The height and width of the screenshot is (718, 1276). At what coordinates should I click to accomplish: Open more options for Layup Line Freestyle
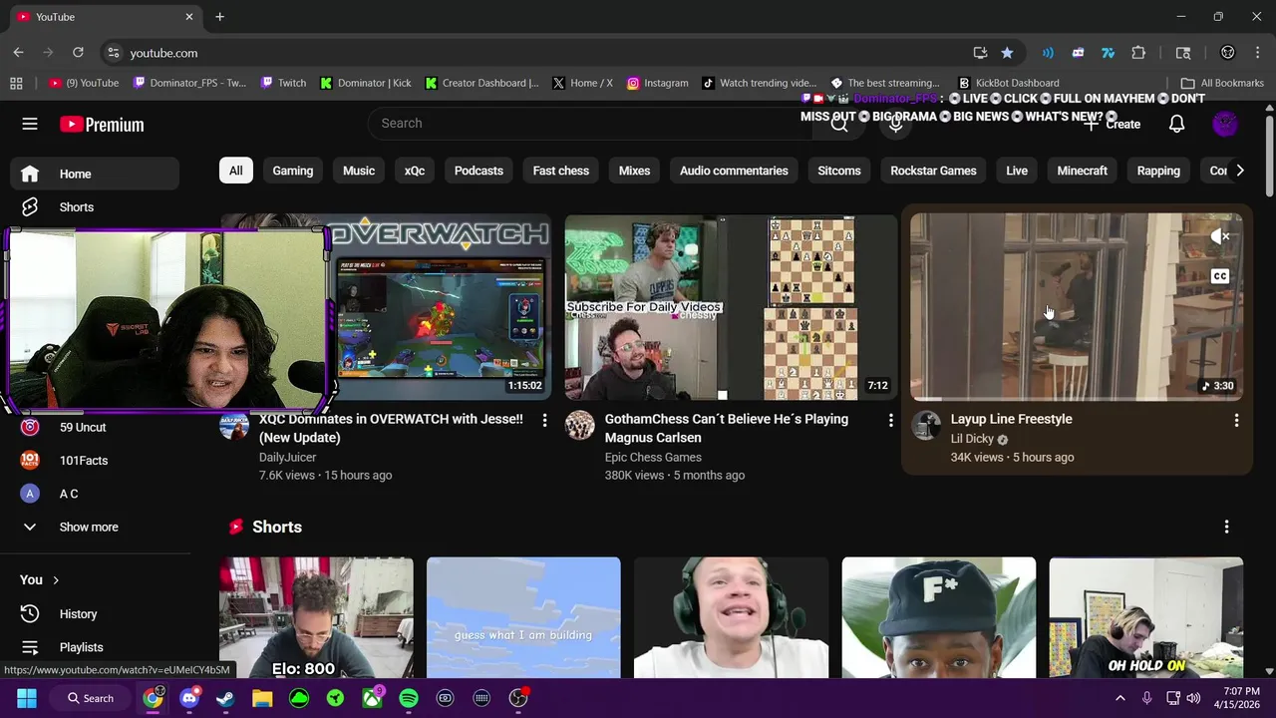pos(1236,421)
